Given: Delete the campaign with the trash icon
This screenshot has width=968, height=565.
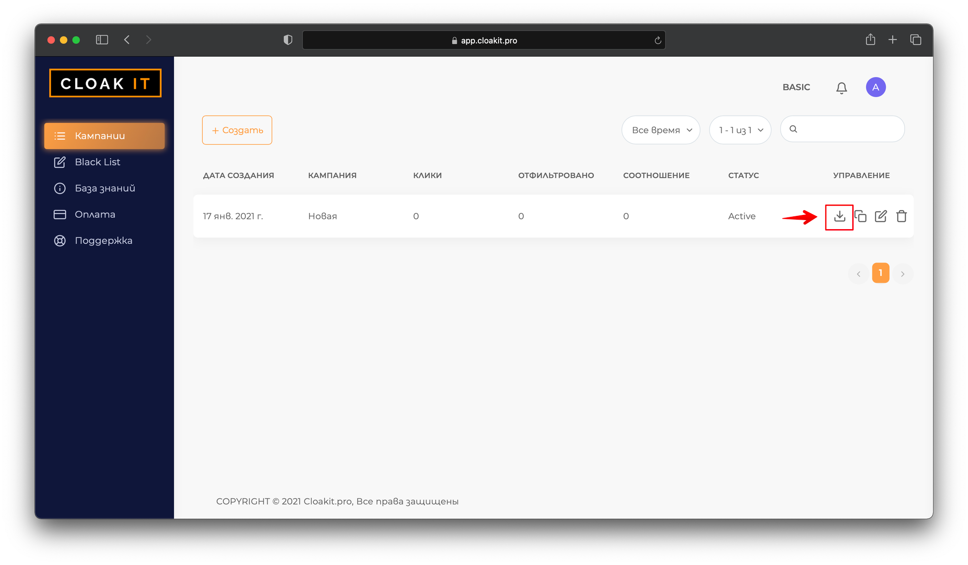Looking at the screenshot, I should click(901, 216).
